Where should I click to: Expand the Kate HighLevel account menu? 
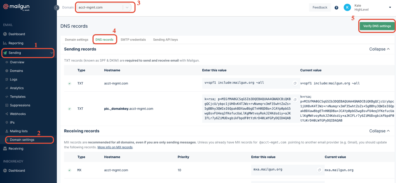point(390,8)
